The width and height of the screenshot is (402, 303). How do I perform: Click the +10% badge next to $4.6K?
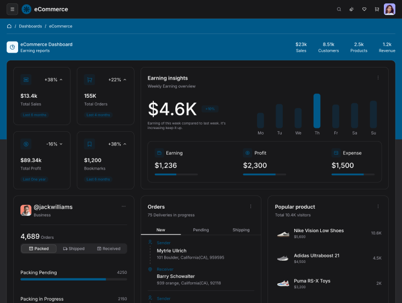coord(210,109)
